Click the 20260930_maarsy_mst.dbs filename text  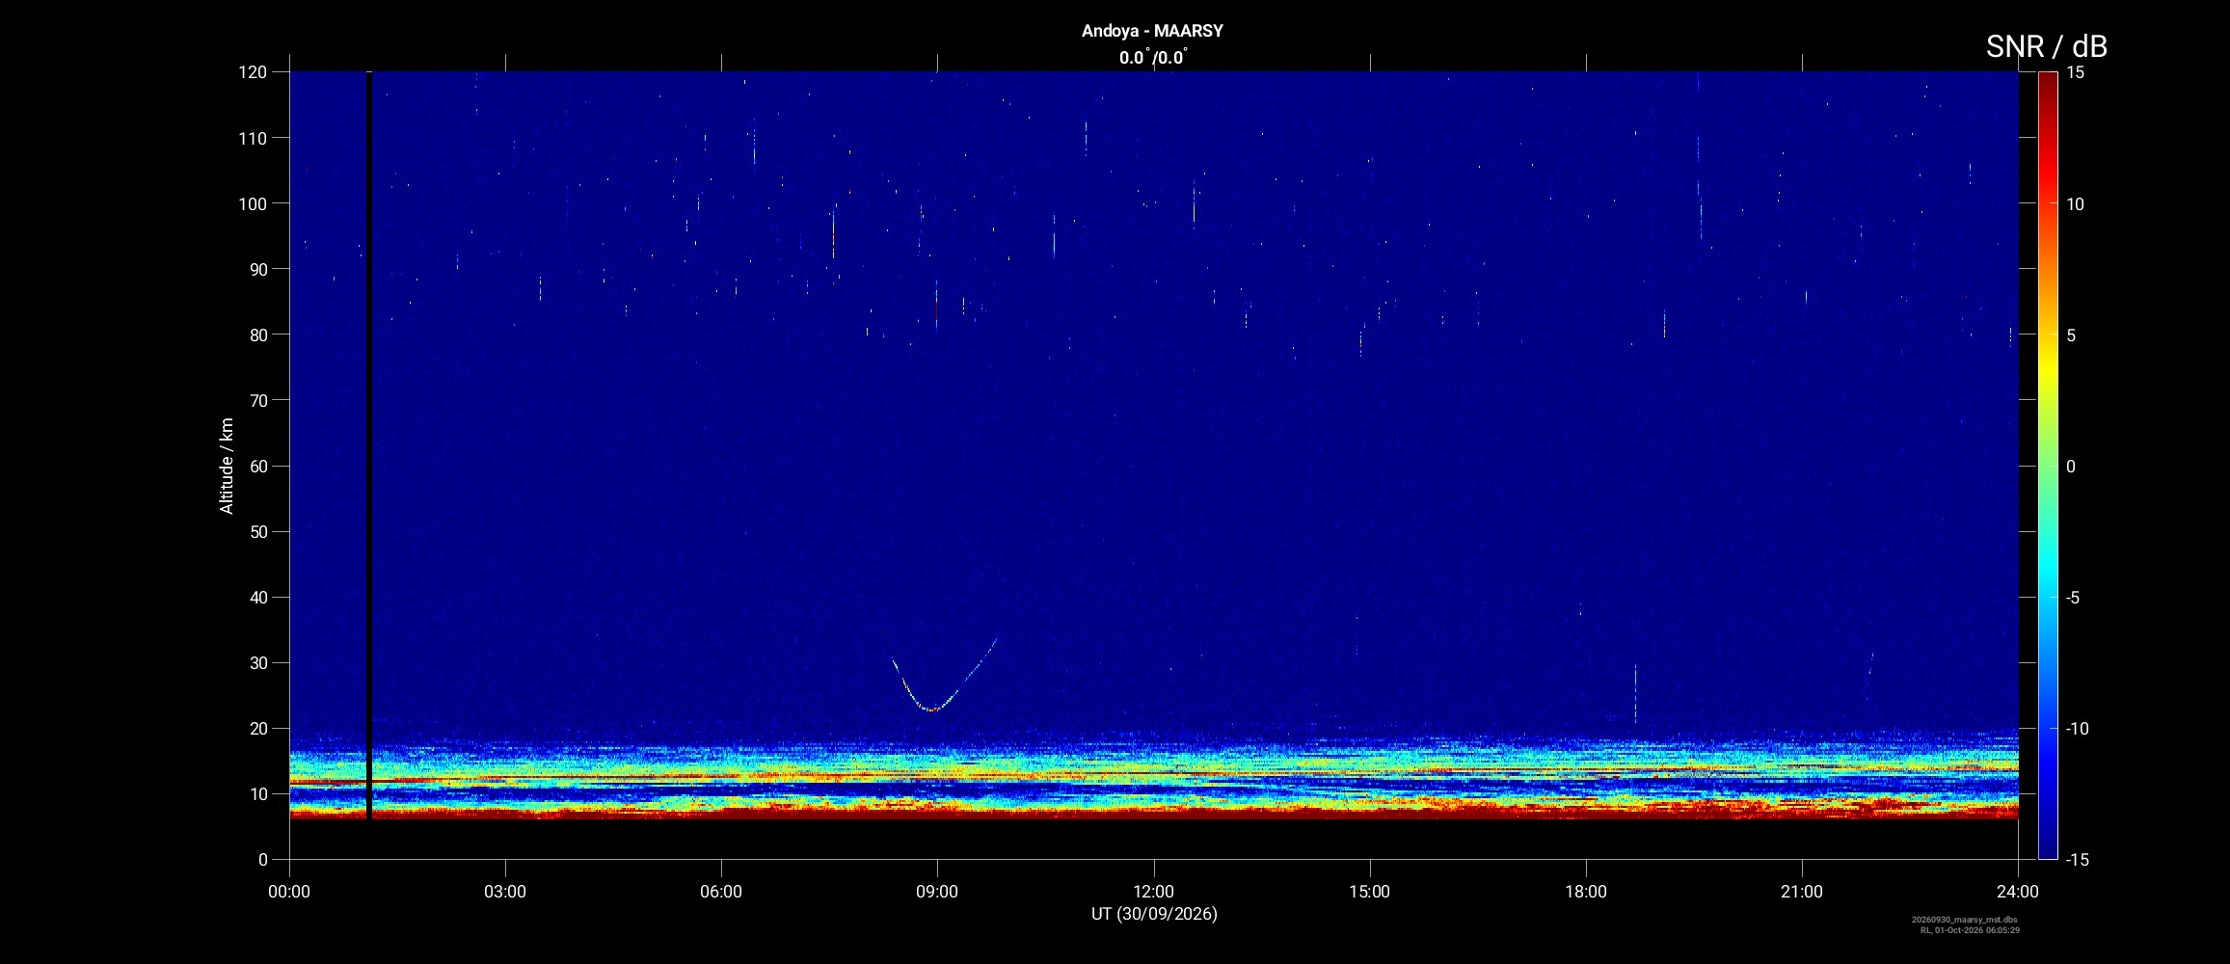click(x=1965, y=920)
